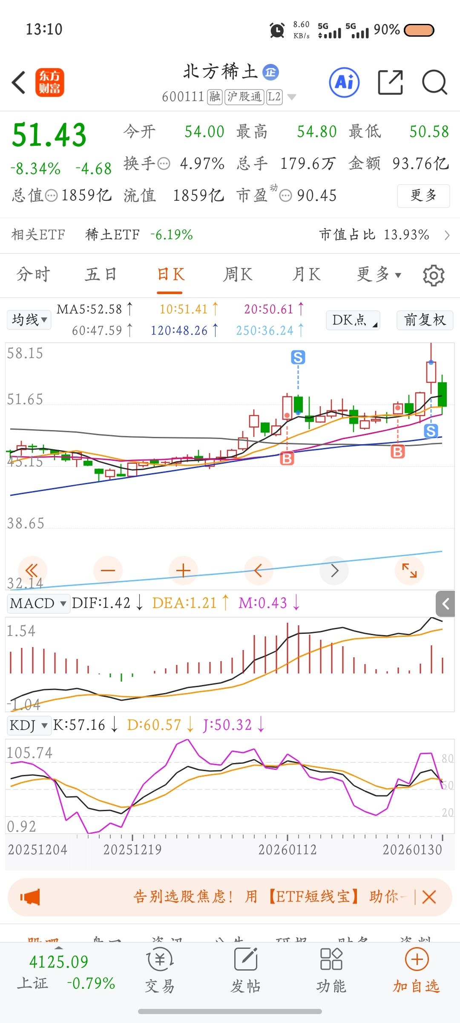Tap the back arrow icon
The height and width of the screenshot is (1023, 460).
[19, 82]
